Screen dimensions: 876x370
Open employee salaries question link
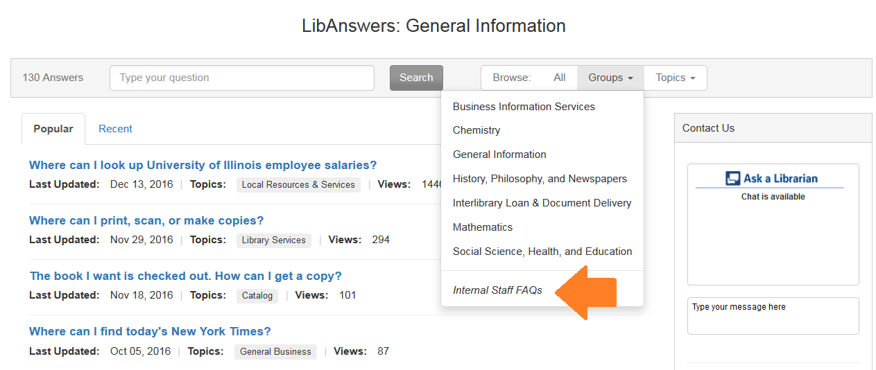[203, 165]
